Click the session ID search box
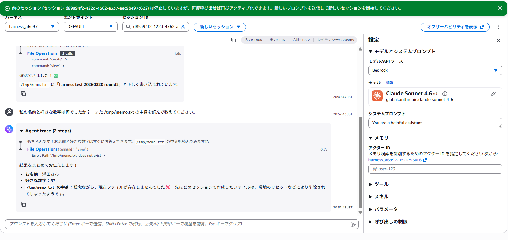This screenshot has width=508, height=240. [x=155, y=27]
